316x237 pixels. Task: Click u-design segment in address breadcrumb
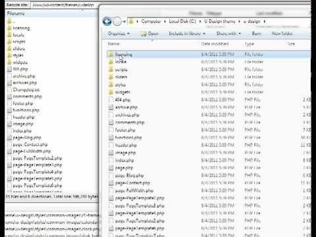252,21
